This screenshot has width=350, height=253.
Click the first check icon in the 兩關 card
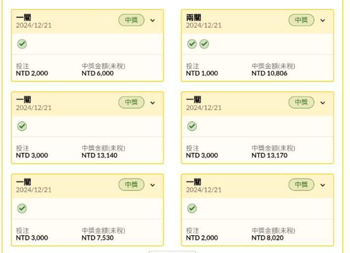192,44
